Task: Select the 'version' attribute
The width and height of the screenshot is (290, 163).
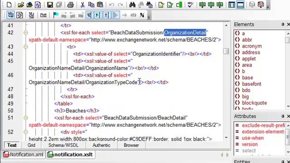Action: 250,144
